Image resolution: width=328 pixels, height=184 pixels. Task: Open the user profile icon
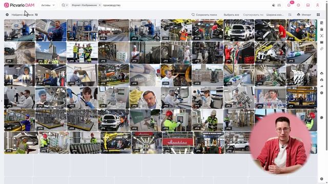[x=318, y=5]
